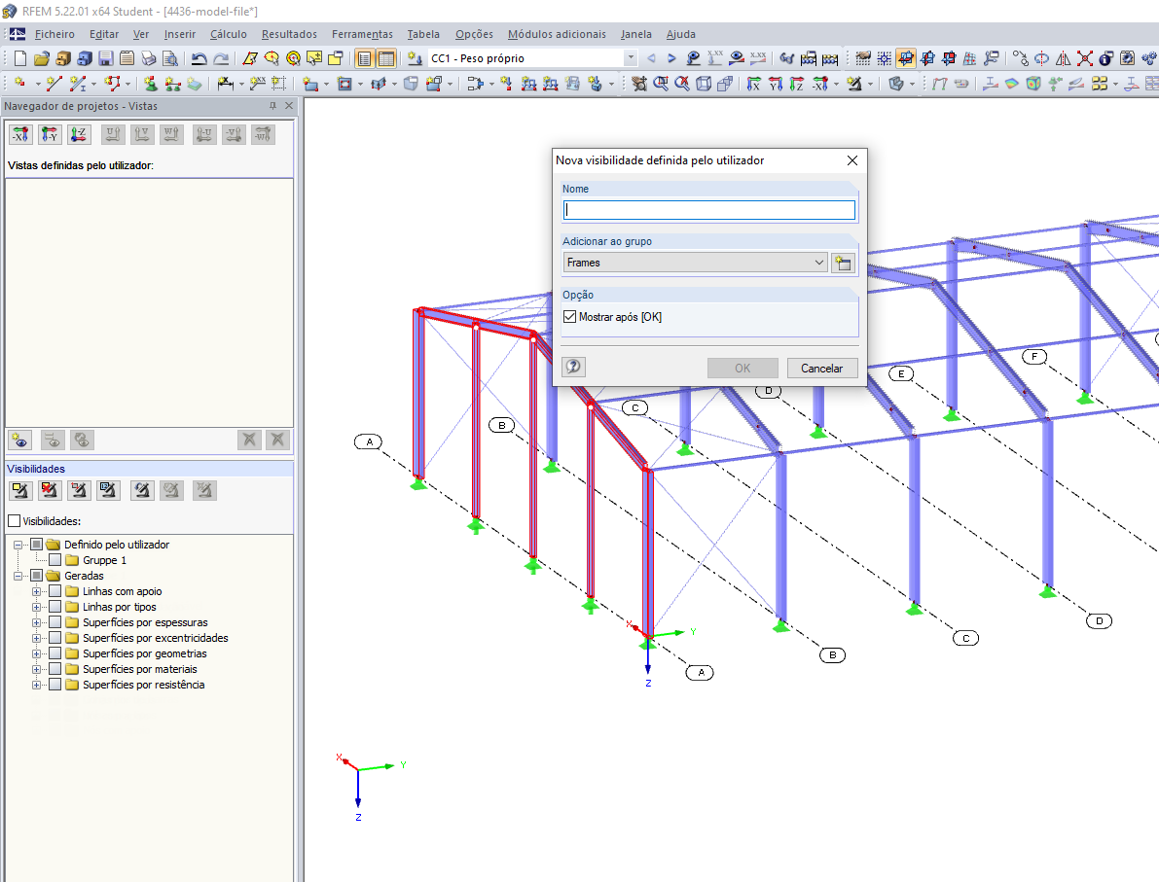The width and height of the screenshot is (1159, 882).
Task: Click the print icon in the toolbar
Action: click(149, 58)
